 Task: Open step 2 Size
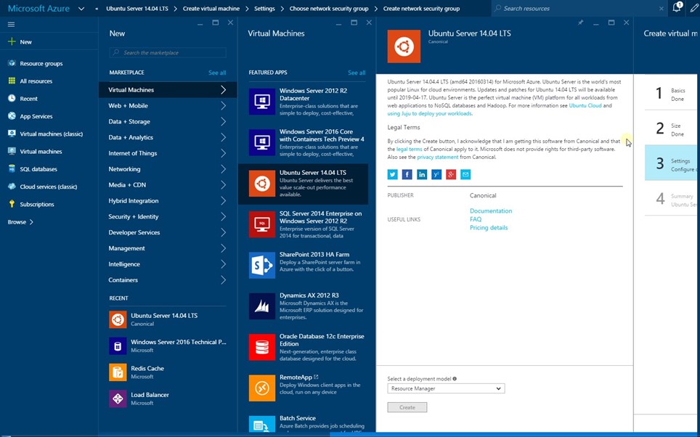[670, 129]
